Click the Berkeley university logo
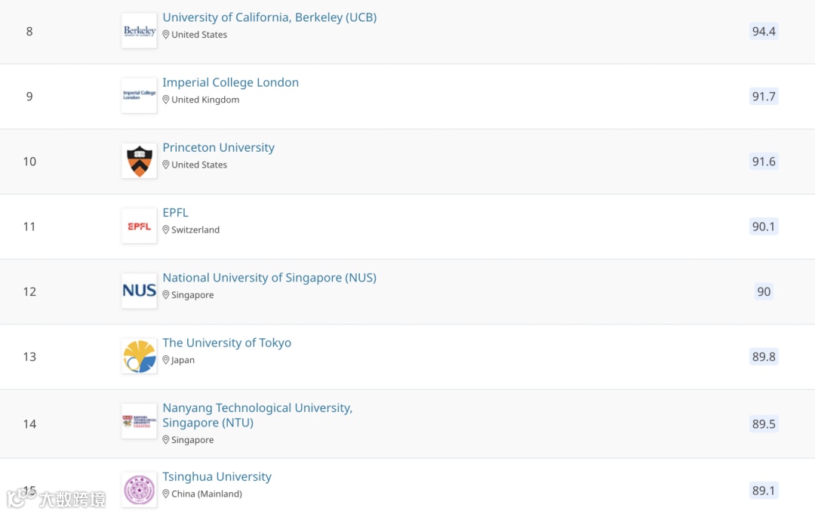Image resolution: width=815 pixels, height=514 pixels. (x=139, y=31)
